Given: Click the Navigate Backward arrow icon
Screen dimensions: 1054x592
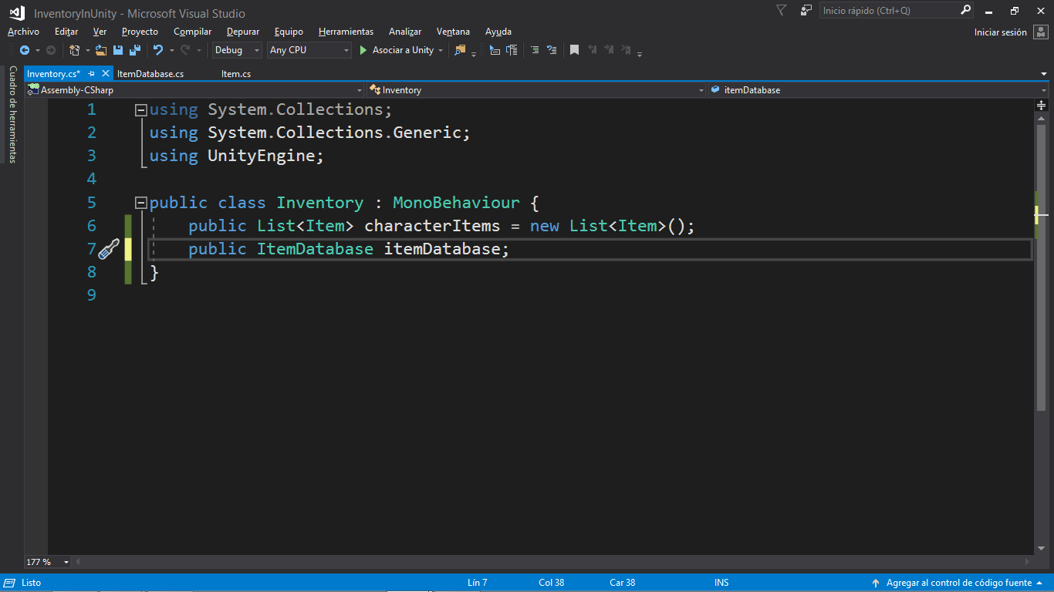Looking at the screenshot, I should point(25,50).
